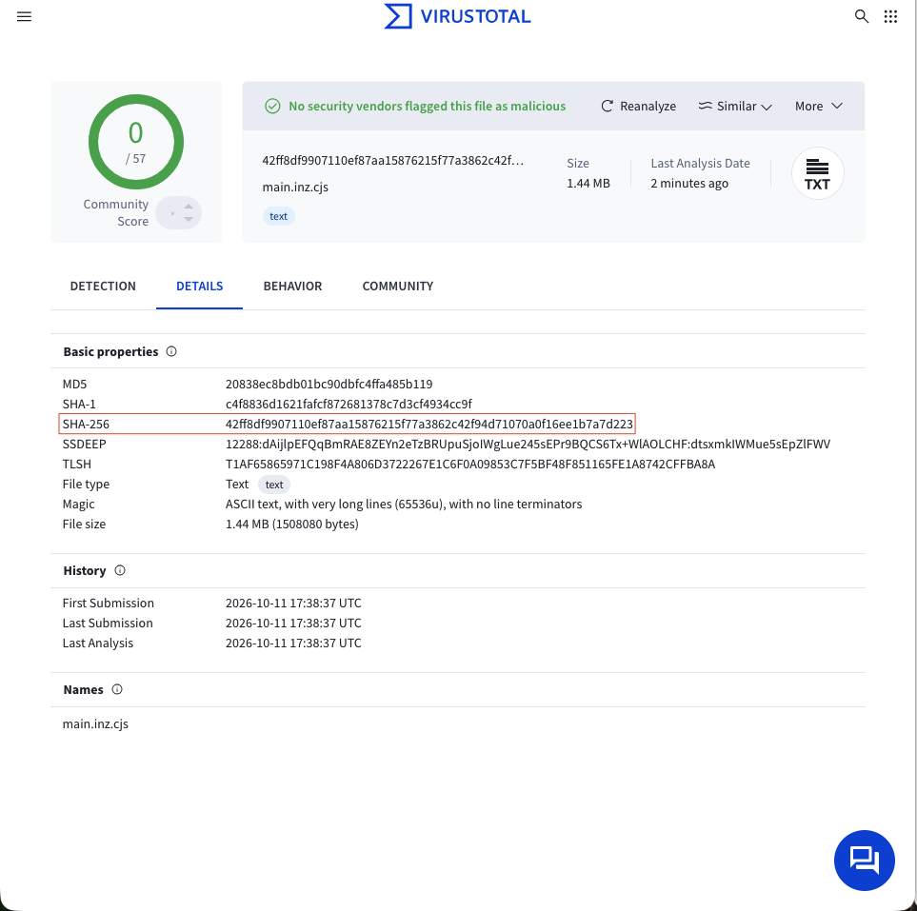The width and height of the screenshot is (917, 911).
Task: Click '2 minutes ago' analysis date
Action: [689, 183]
